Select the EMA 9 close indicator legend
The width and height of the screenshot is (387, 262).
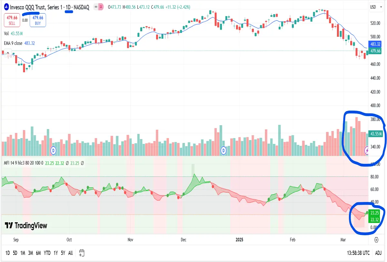pos(19,43)
